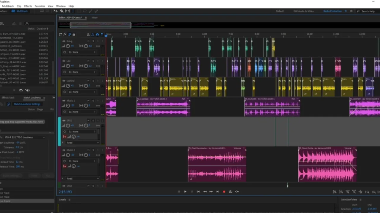Click Zoom In Time icon
Viewport: 380px width, 213px height.
pos(348,192)
